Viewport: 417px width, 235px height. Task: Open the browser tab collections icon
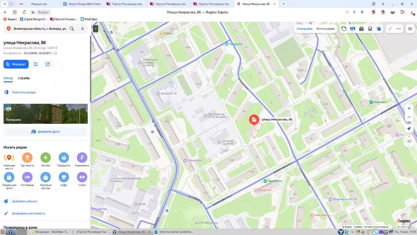click(373, 4)
